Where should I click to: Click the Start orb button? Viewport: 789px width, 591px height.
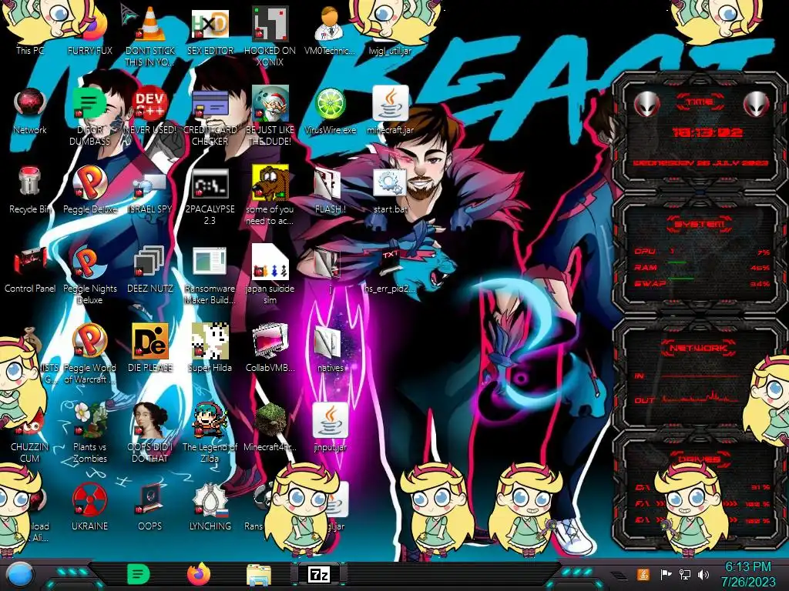click(20, 574)
